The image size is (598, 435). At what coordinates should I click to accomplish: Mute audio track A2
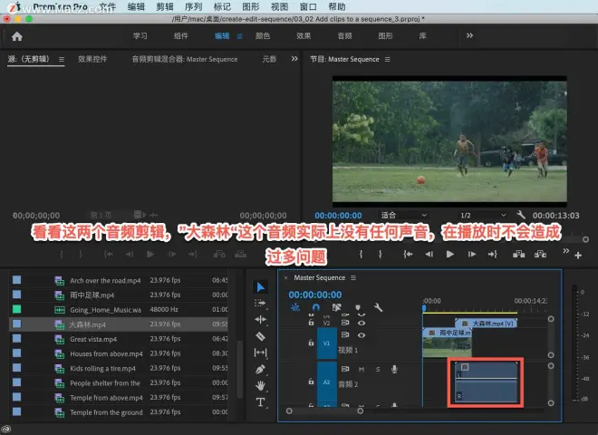click(x=362, y=369)
